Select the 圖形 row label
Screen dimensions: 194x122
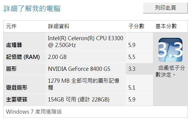pos(11,69)
